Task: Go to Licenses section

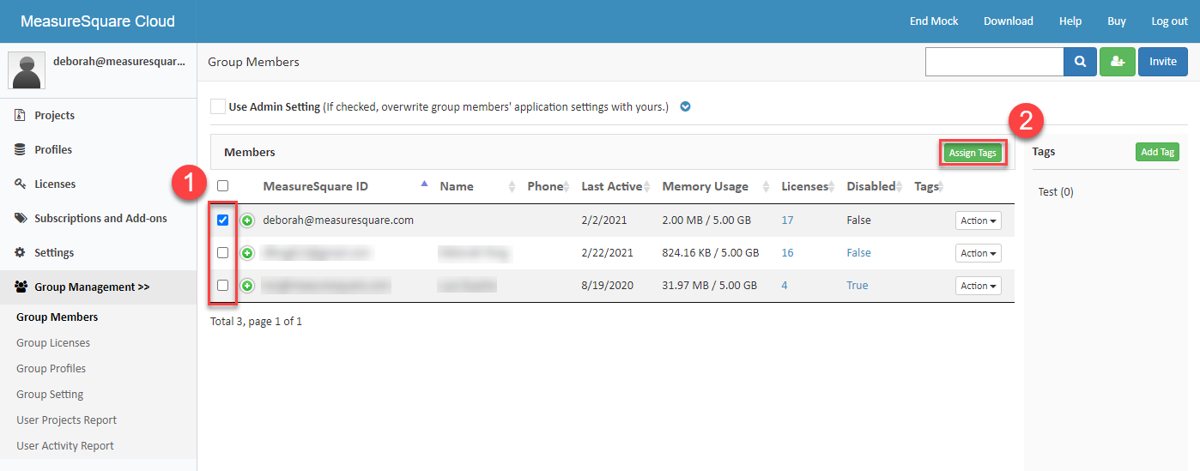Action: pyautogui.click(x=55, y=184)
